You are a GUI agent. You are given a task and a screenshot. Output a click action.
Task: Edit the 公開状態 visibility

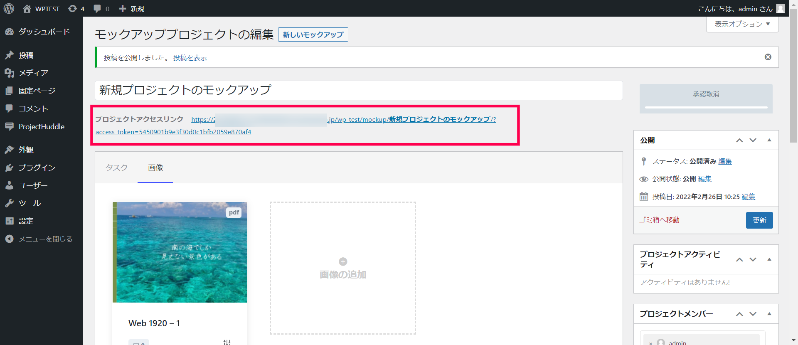point(705,179)
